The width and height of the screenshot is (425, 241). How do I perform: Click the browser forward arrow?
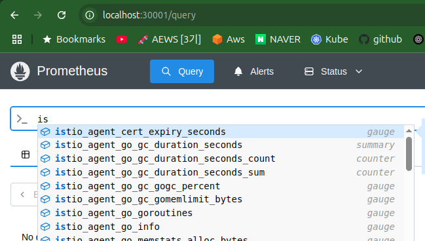tap(38, 15)
